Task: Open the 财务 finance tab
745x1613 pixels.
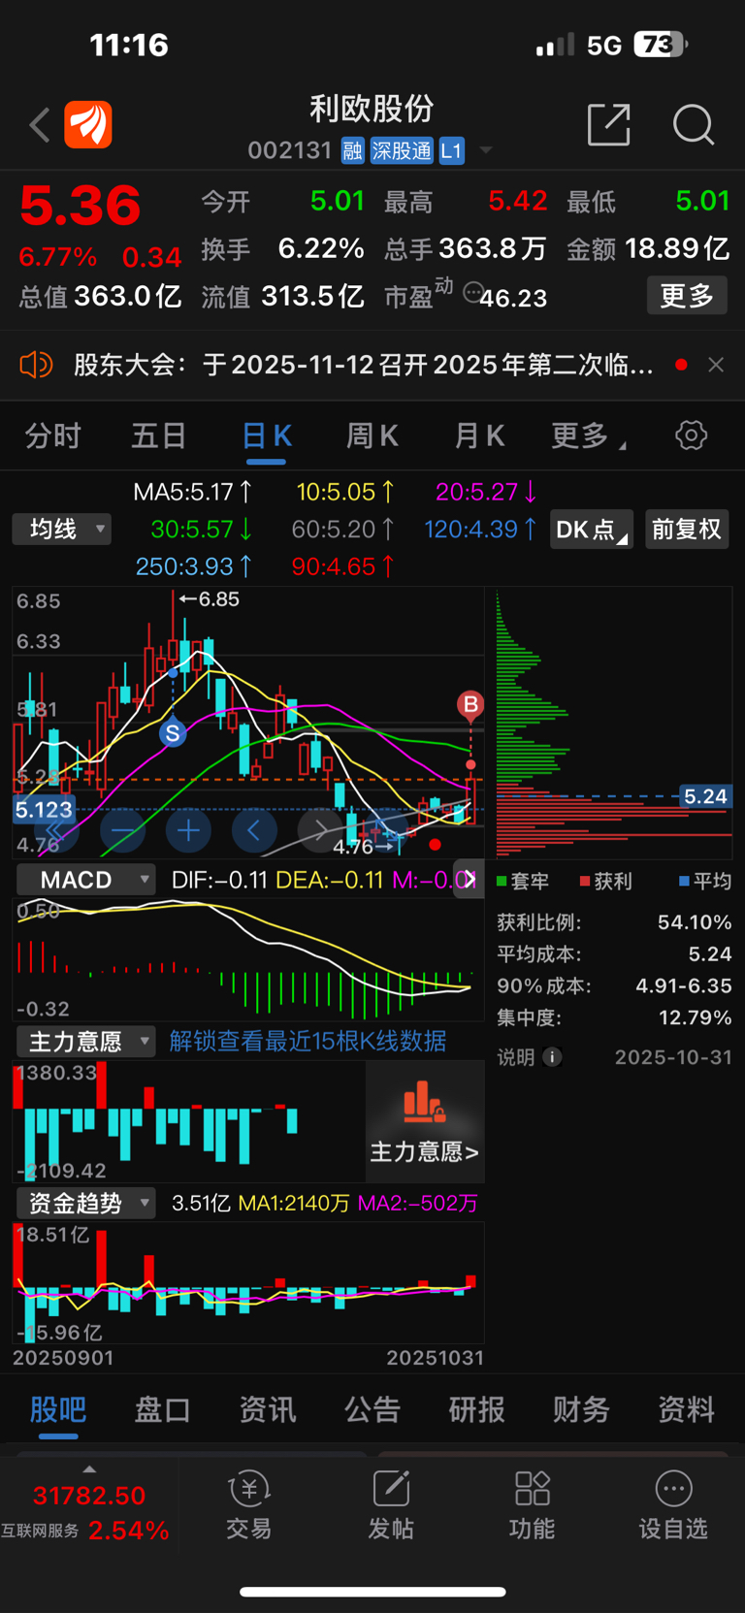Action: 581,1409
